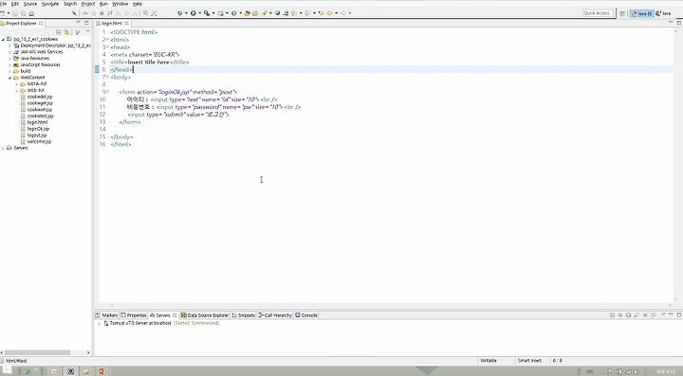The height and width of the screenshot is (376, 683).
Task: Switch to the Java EE perspective
Action: [x=642, y=13]
